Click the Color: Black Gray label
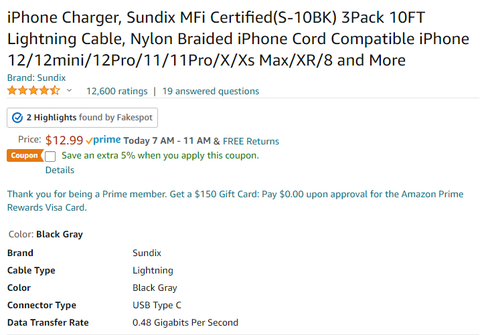Image resolution: width=486 pixels, height=335 pixels. pos(46,235)
